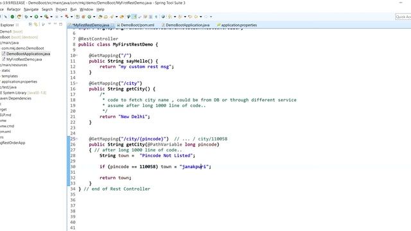This screenshot has height=231, width=411.
Task: Click the Open Task envelope icon
Action: pyautogui.click(x=105, y=17)
